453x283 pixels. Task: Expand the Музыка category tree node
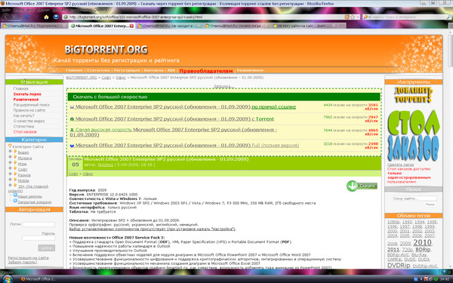coord(10,157)
